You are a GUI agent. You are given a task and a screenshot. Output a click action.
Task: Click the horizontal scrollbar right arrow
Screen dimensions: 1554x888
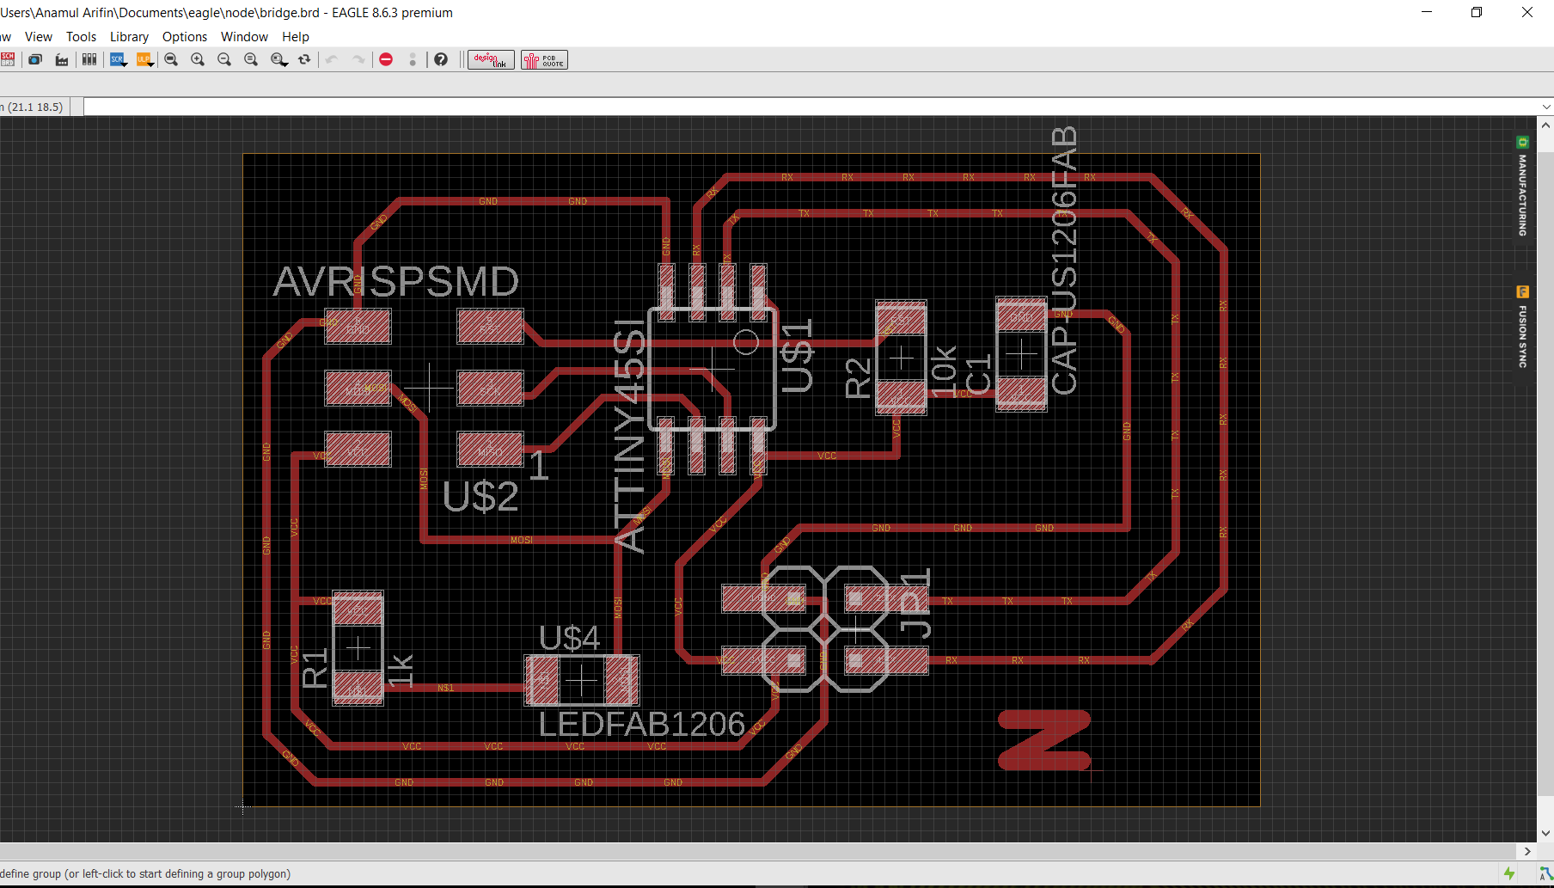click(1527, 851)
